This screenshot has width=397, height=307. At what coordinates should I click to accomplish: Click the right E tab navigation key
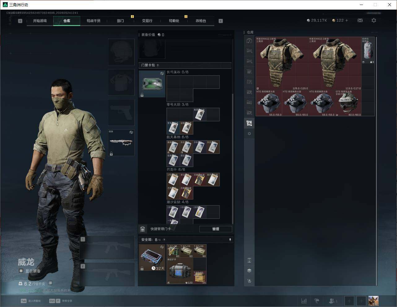point(221,21)
